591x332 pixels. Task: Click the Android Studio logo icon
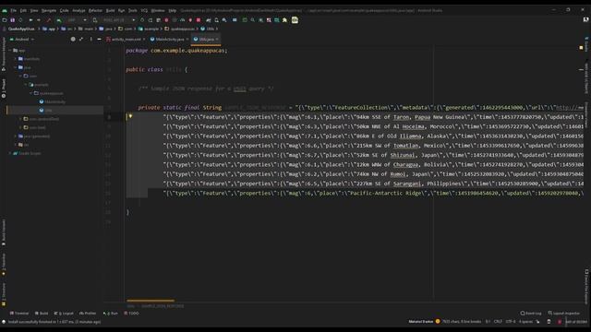(5, 10)
